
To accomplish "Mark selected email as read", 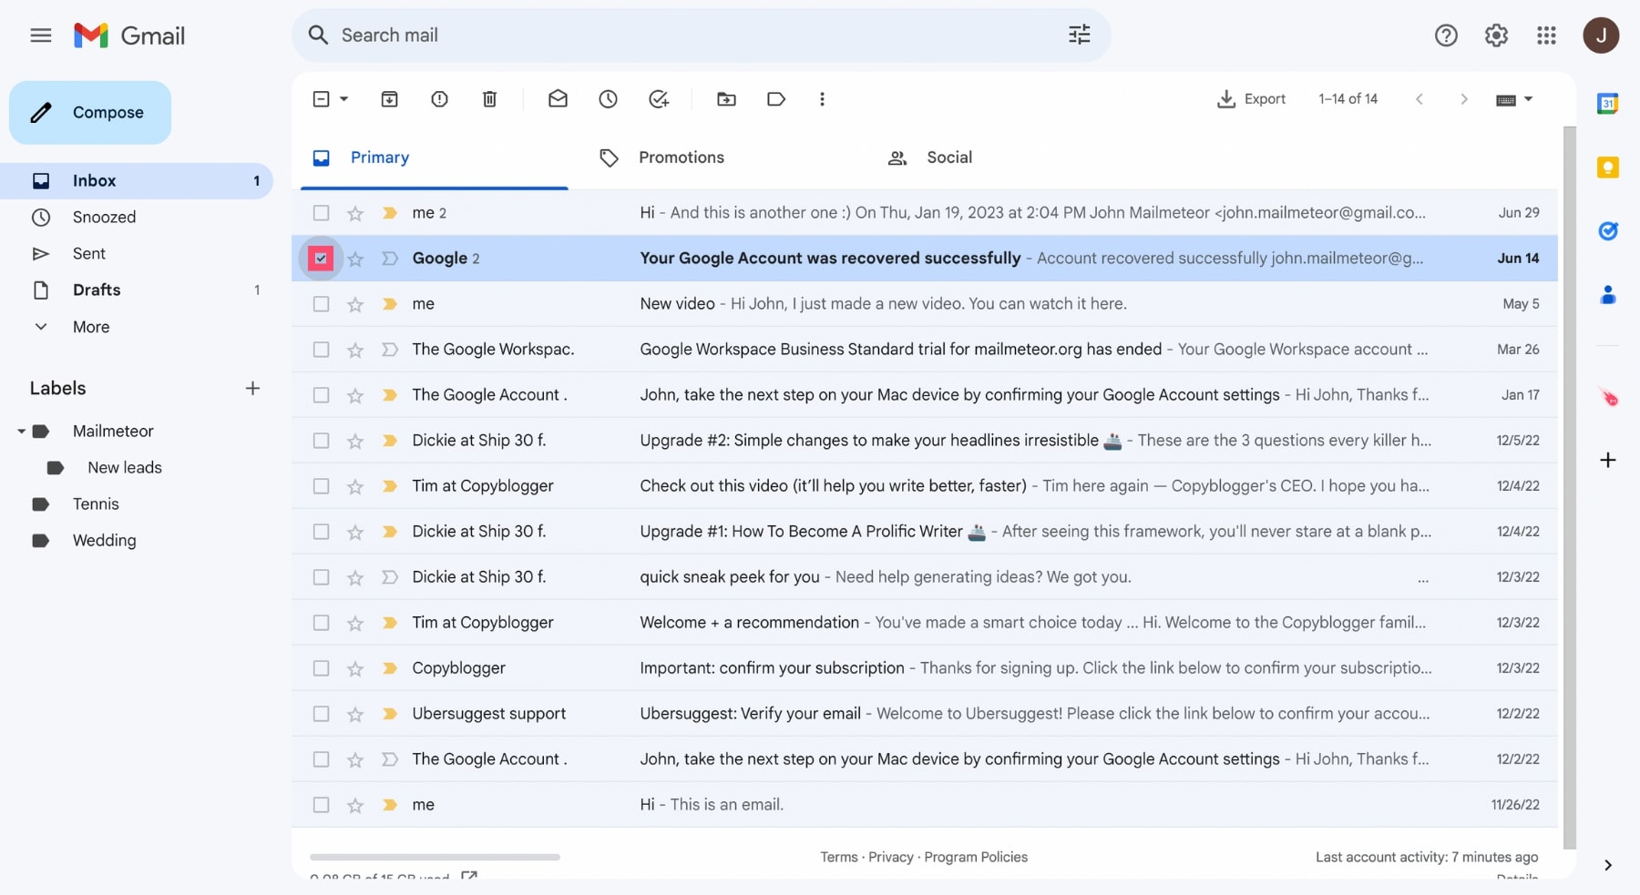I will tap(558, 98).
